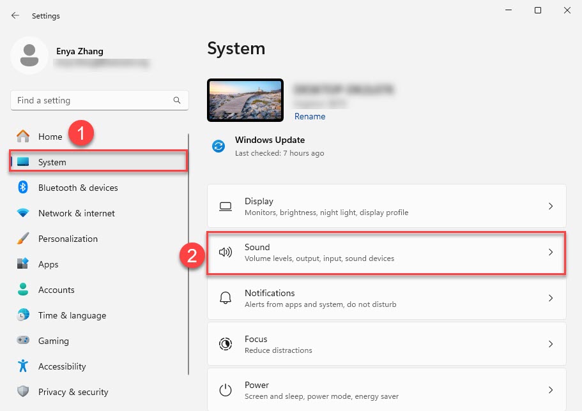The width and height of the screenshot is (582, 411).
Task: Expand Notifications using right chevron
Action: pyautogui.click(x=551, y=298)
